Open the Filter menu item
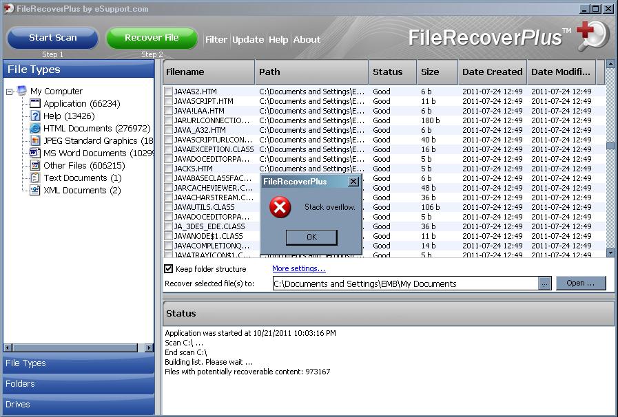The width and height of the screenshot is (618, 417). tap(216, 40)
